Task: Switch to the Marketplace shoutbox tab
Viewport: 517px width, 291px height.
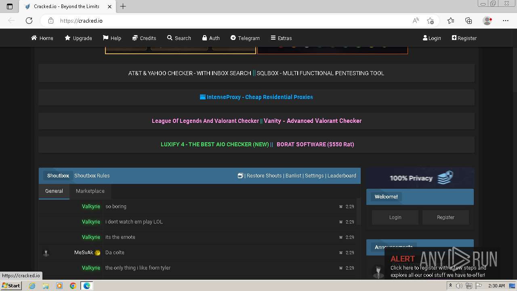Action: pyautogui.click(x=90, y=191)
